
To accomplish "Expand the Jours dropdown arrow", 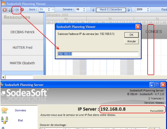I will [53, 10].
